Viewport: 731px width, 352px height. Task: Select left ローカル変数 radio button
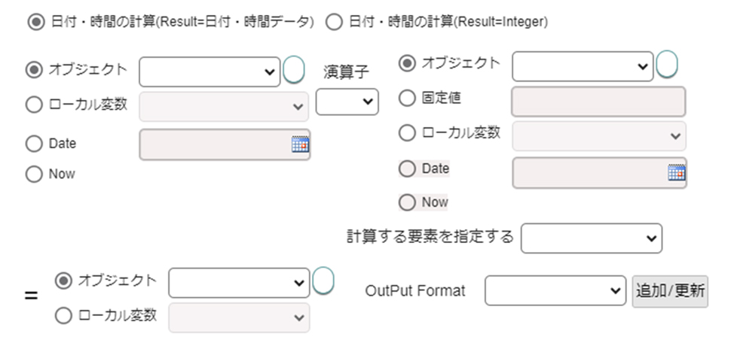(x=34, y=105)
